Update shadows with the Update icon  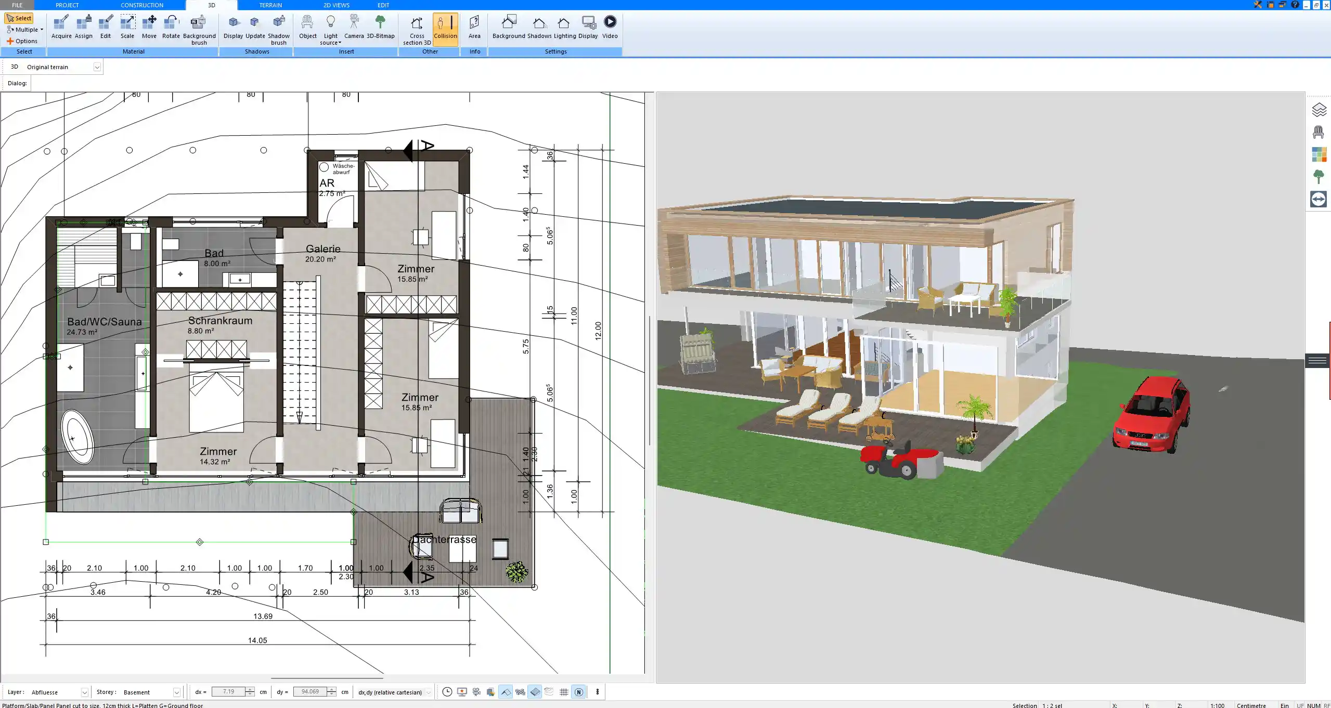(x=255, y=27)
